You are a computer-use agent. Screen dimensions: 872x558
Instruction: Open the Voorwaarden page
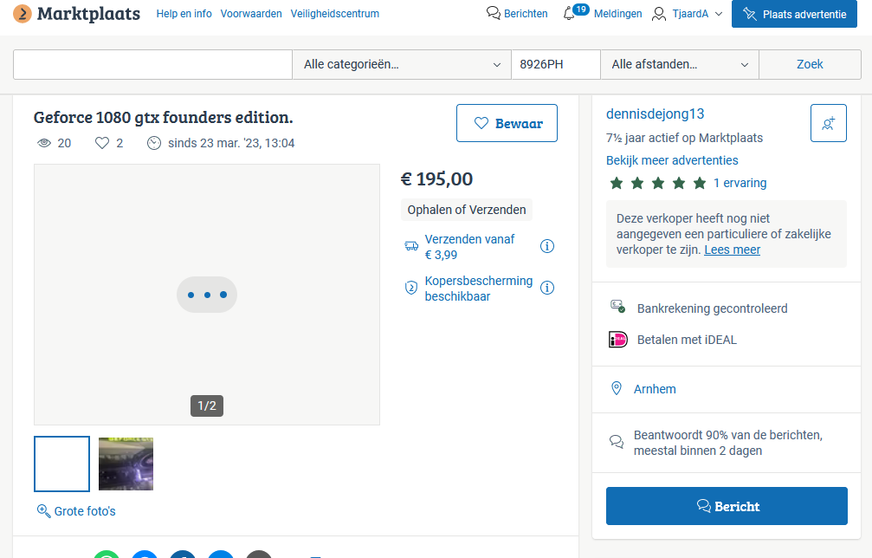tap(251, 14)
